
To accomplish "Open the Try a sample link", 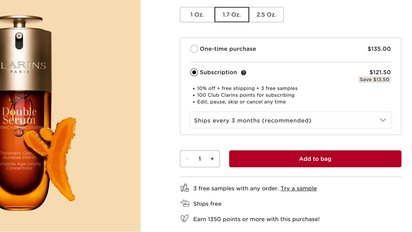I will coord(298,188).
